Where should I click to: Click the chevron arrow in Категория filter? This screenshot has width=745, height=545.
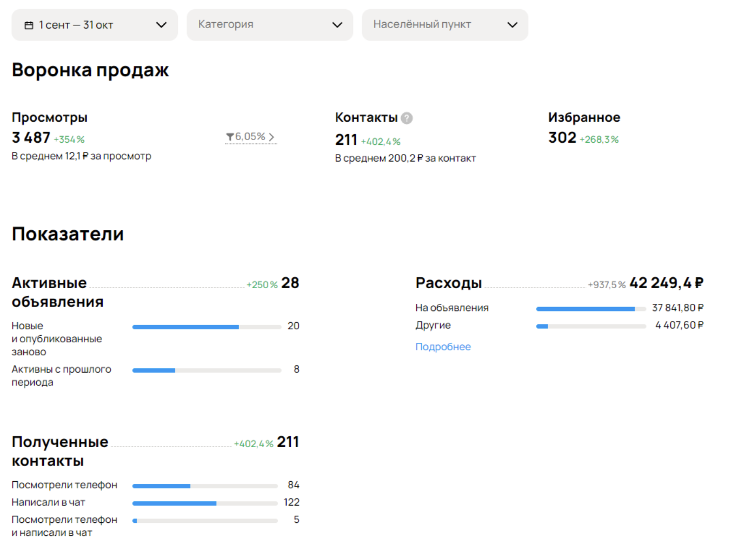[x=337, y=25]
